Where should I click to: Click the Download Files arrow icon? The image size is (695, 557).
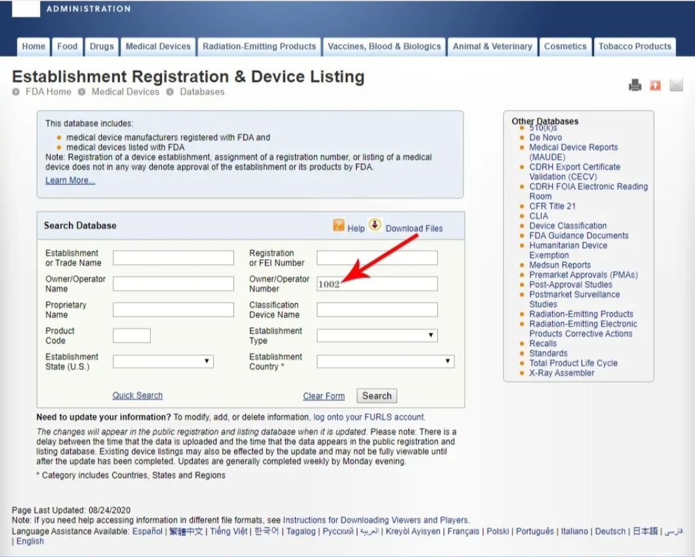pyautogui.click(x=374, y=225)
